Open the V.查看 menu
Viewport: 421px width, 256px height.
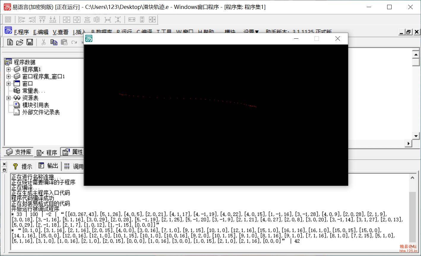[x=61, y=32]
